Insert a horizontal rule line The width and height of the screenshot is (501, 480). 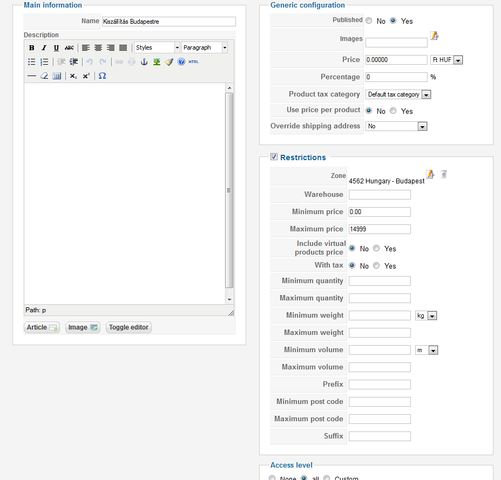(32, 76)
